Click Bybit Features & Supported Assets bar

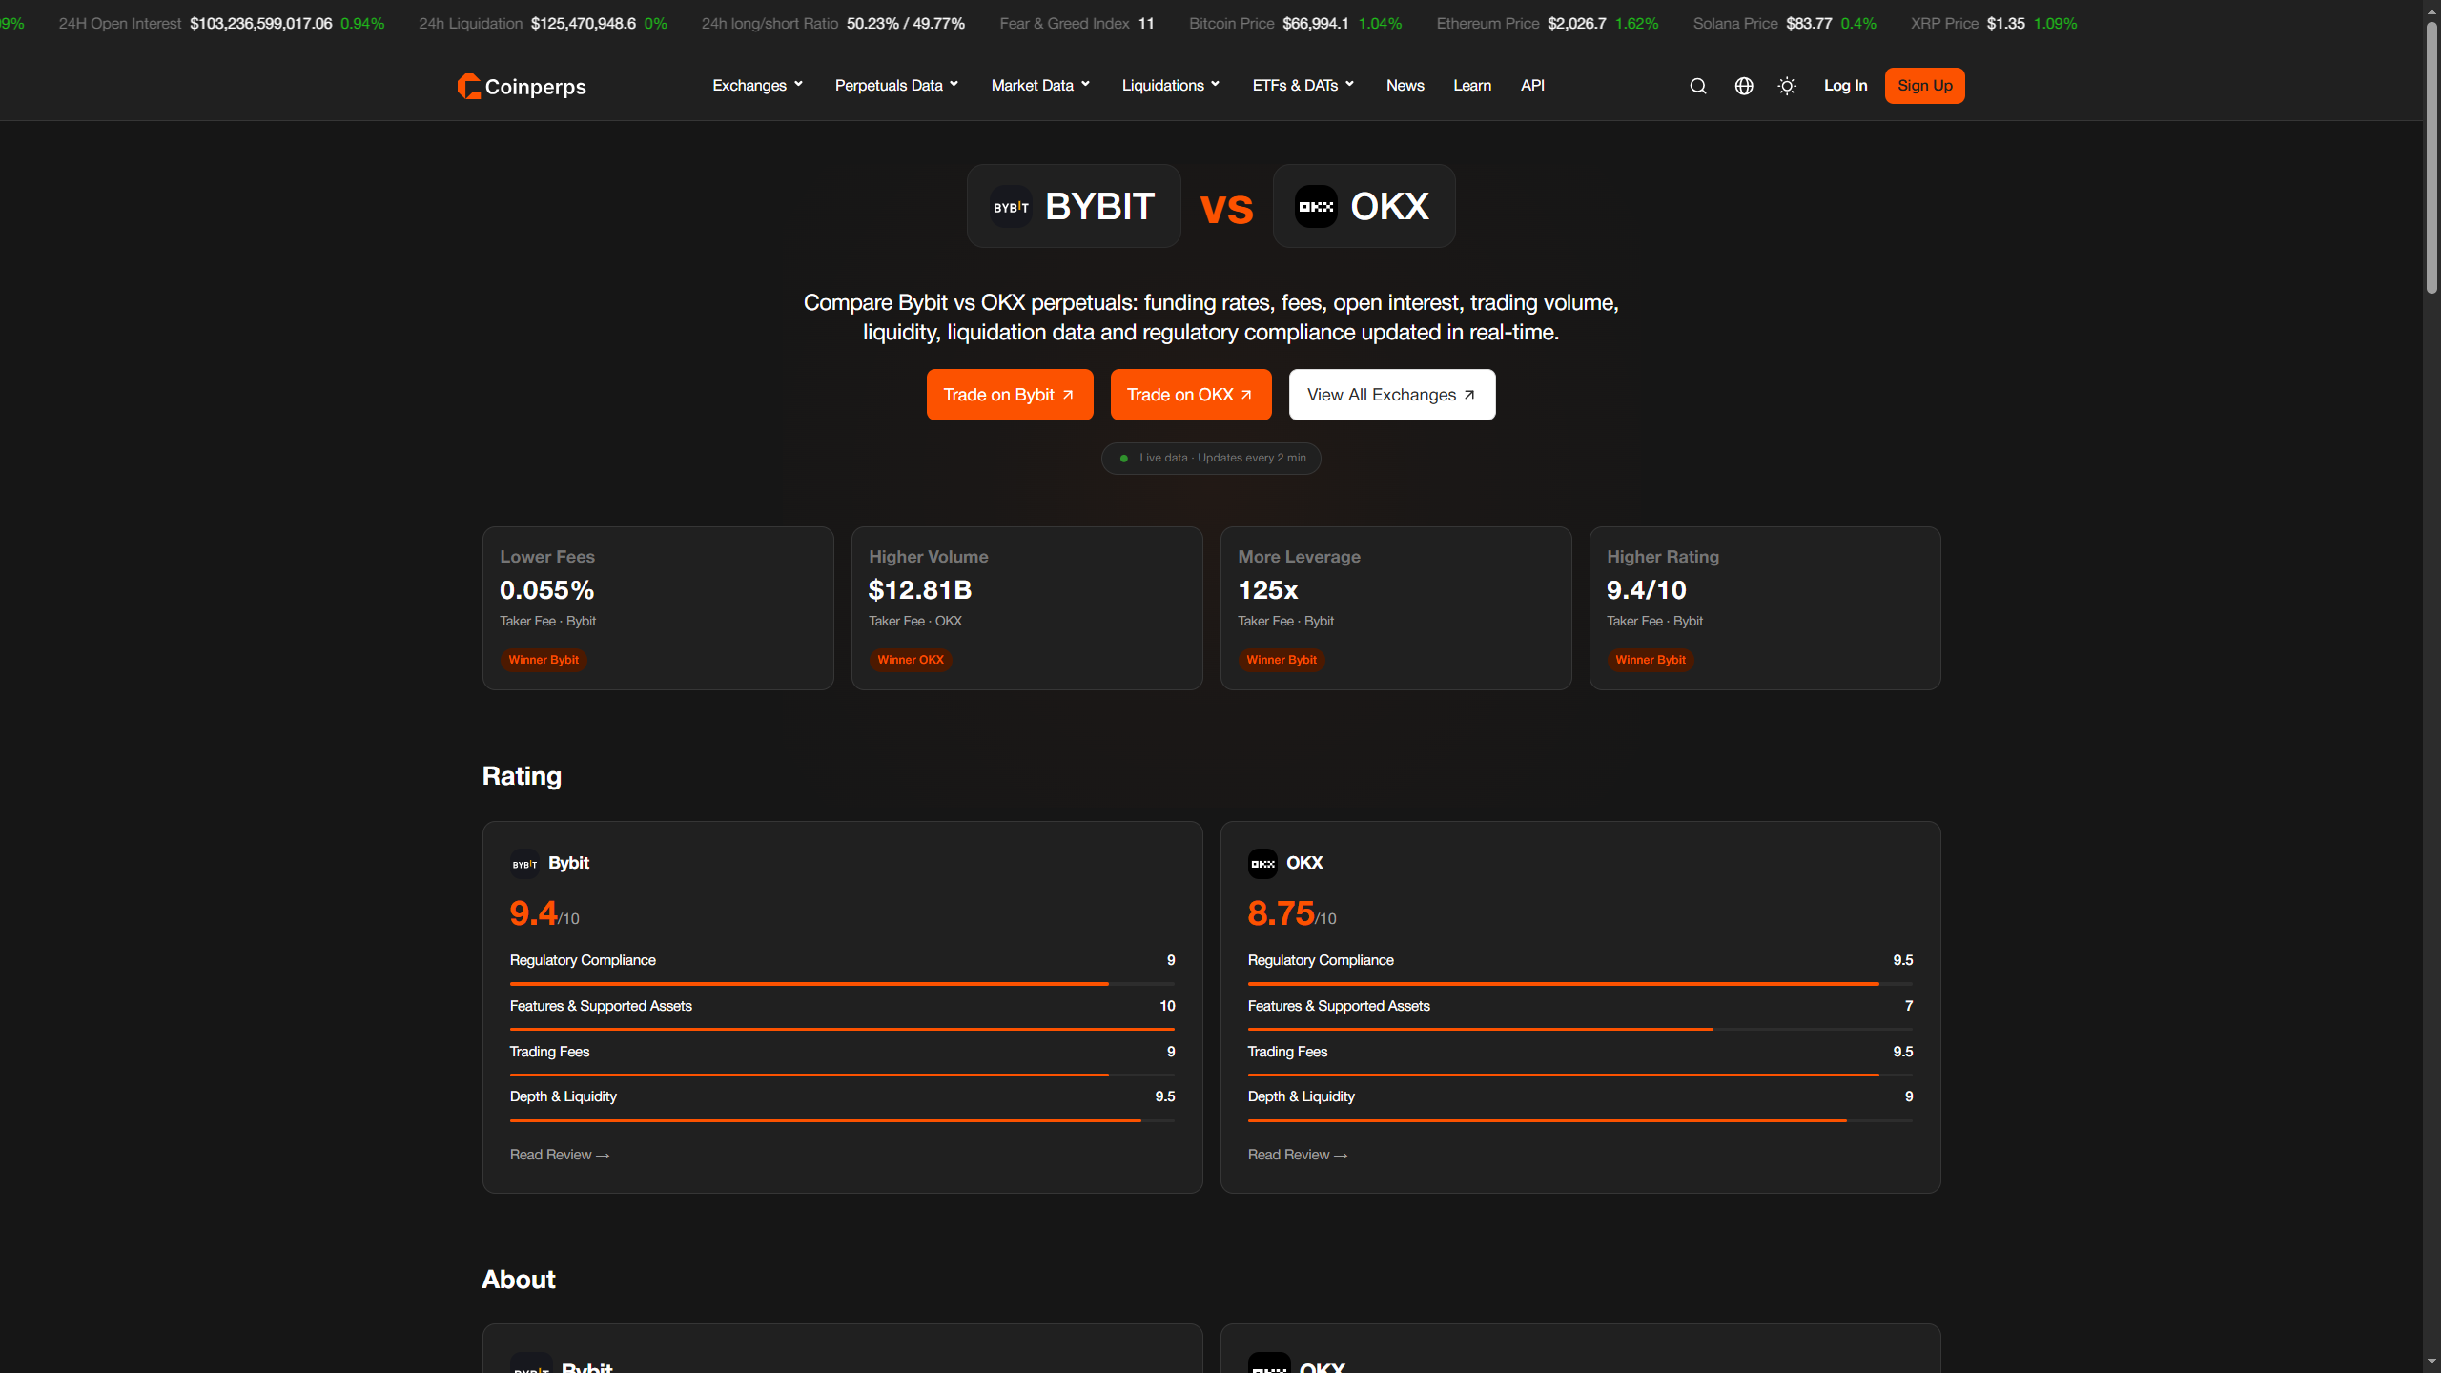point(843,1029)
